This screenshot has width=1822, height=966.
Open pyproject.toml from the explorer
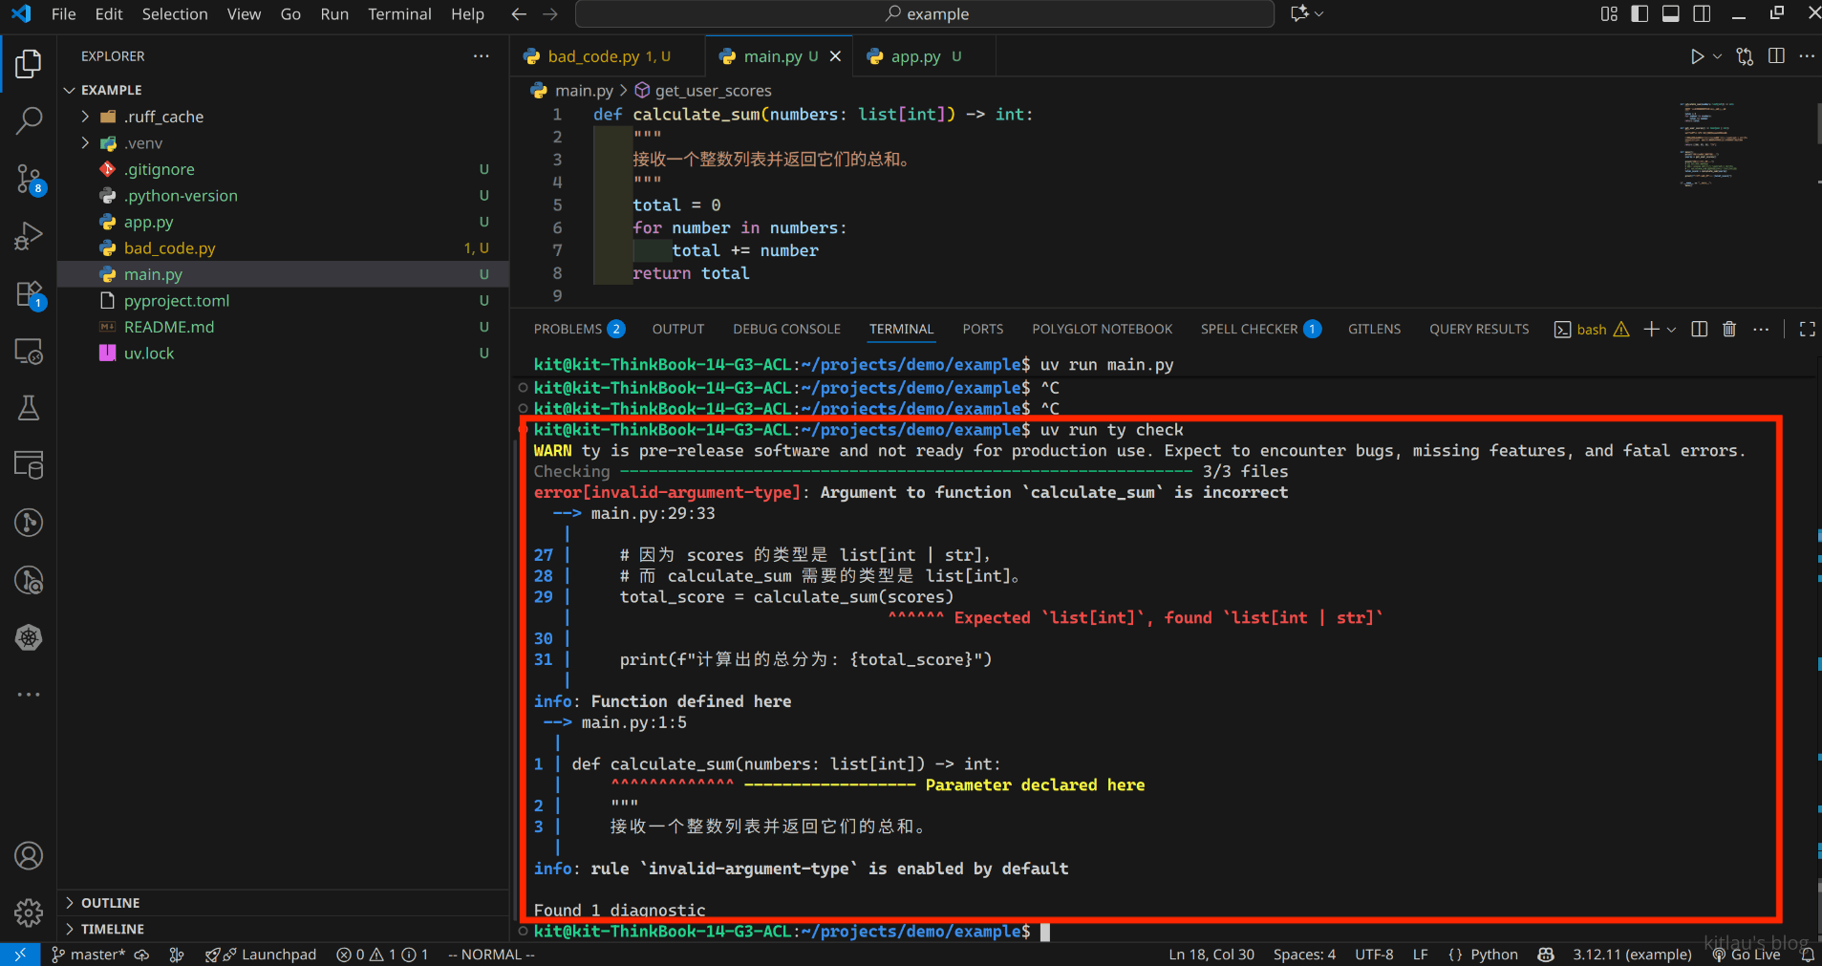click(x=177, y=301)
